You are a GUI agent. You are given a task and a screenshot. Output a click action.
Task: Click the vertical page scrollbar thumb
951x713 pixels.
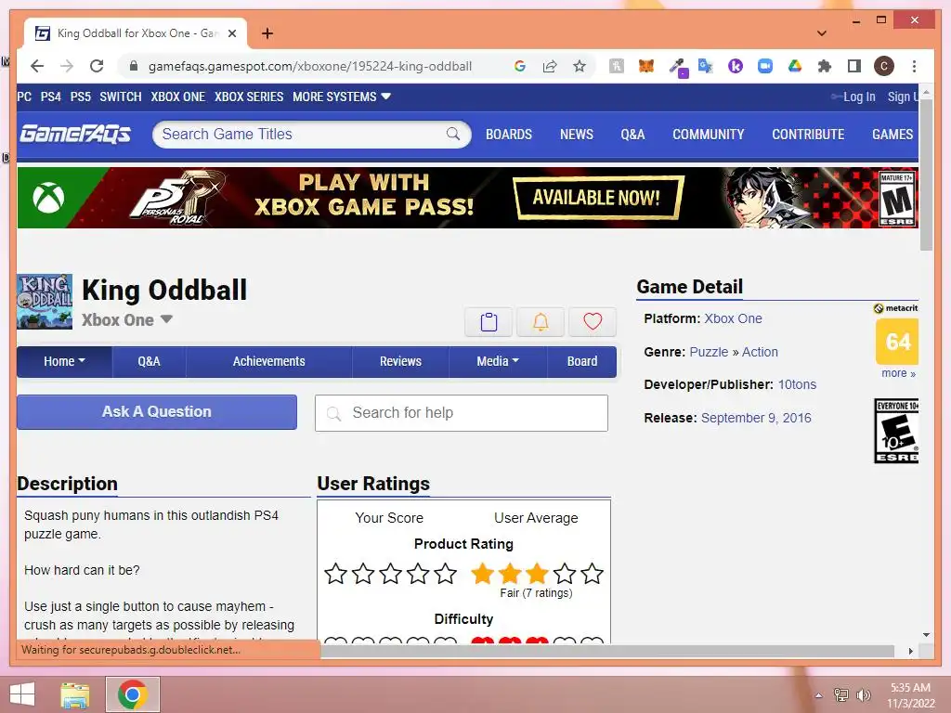[926, 174]
